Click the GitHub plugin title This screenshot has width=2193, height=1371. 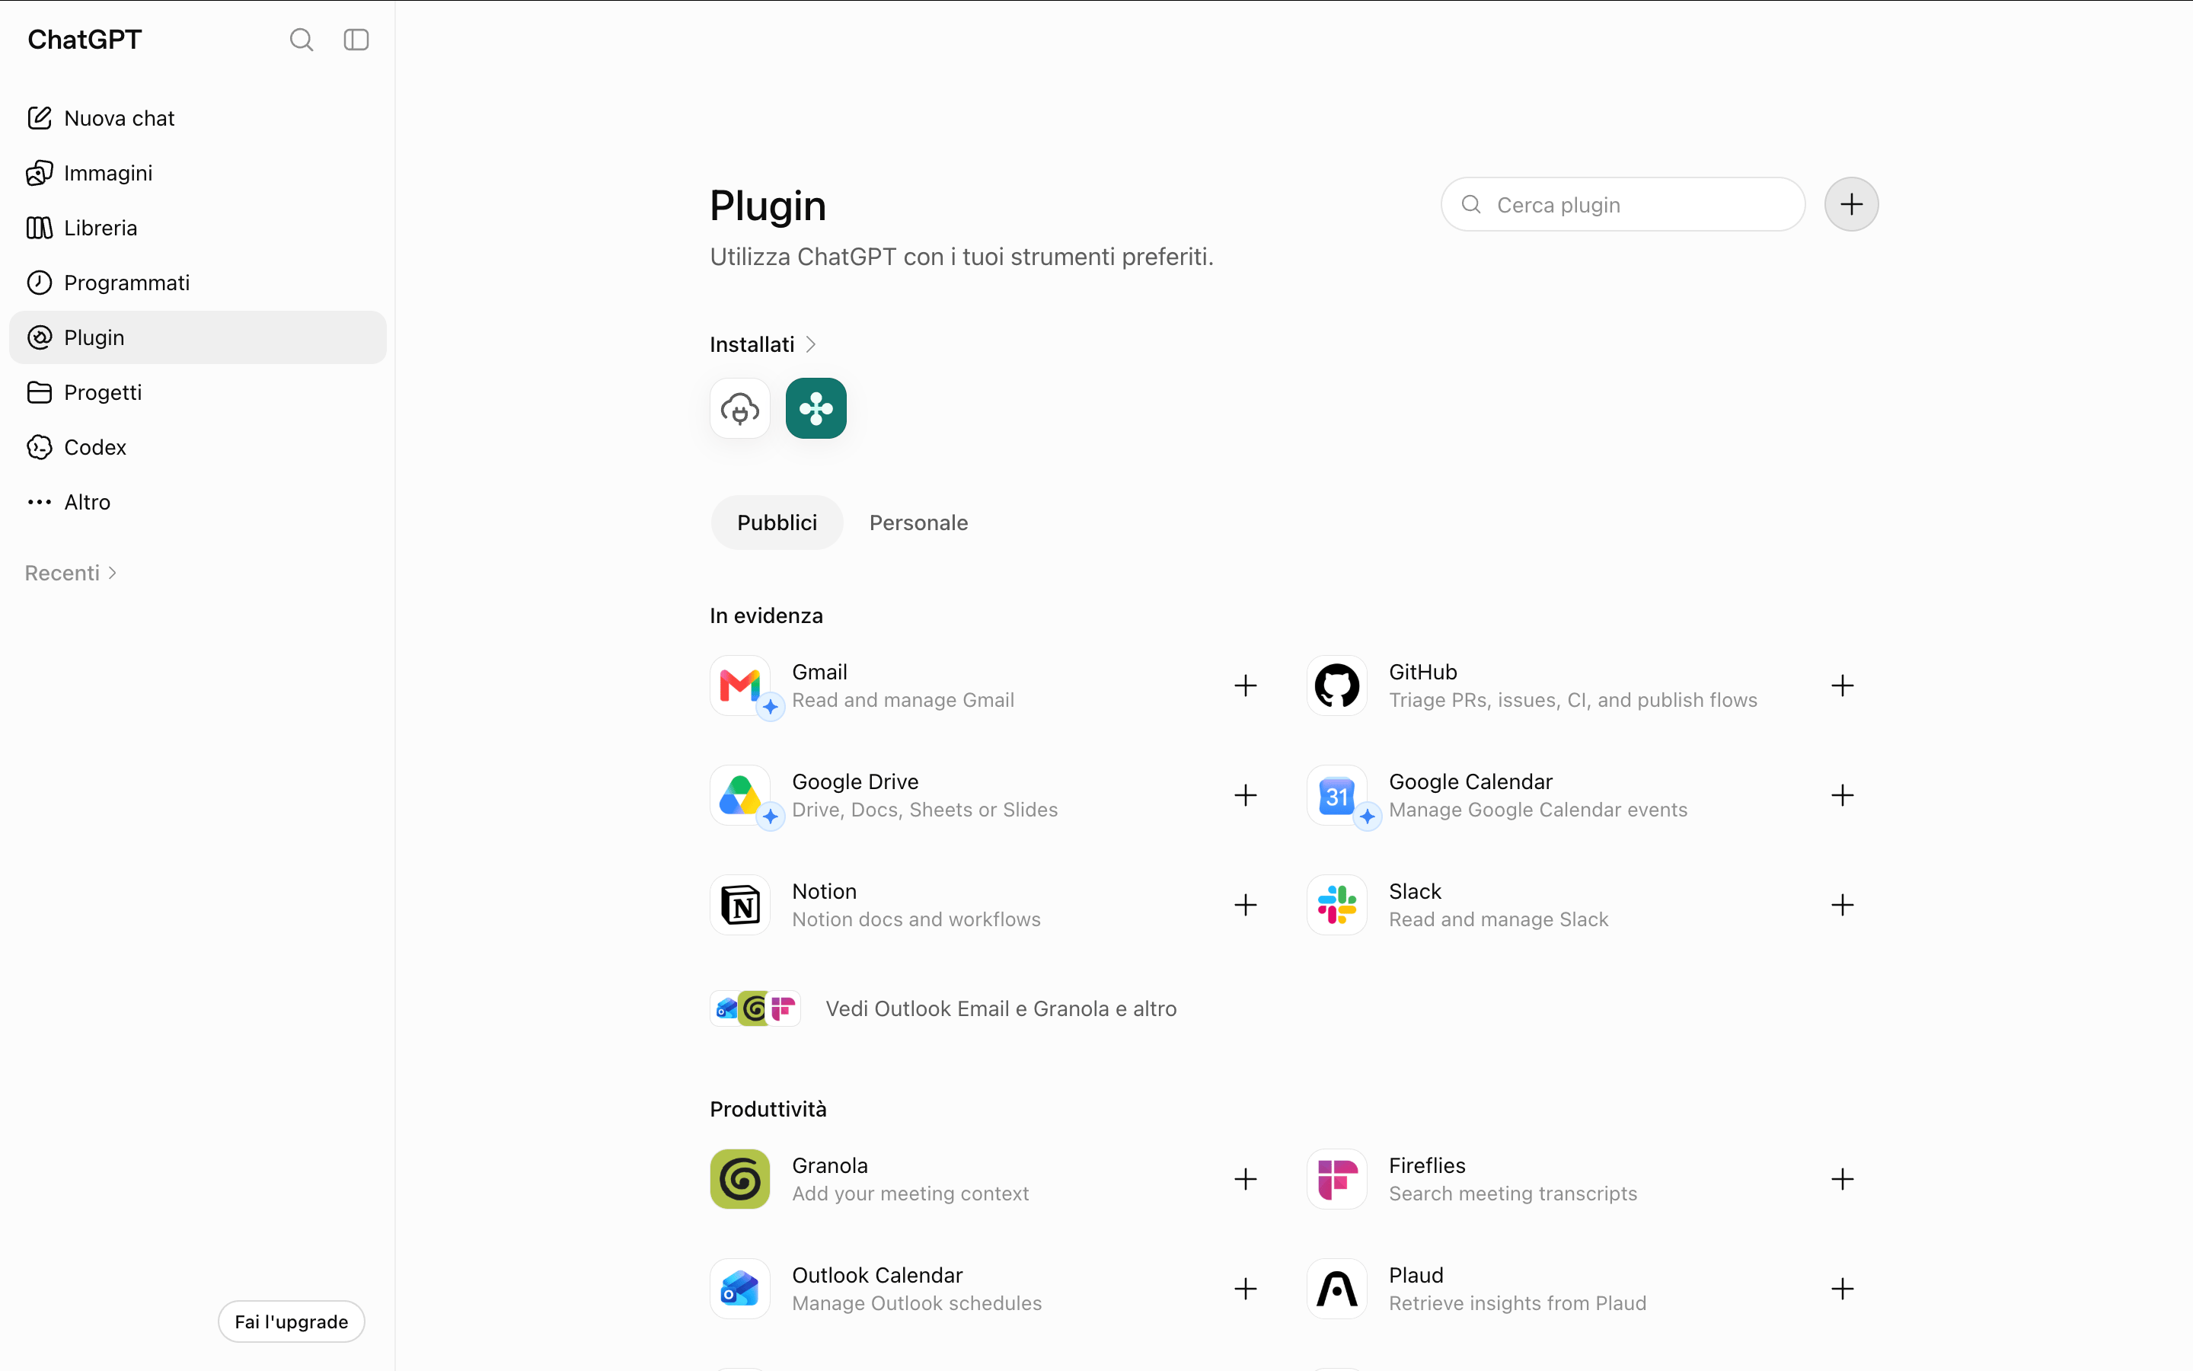coord(1422,672)
